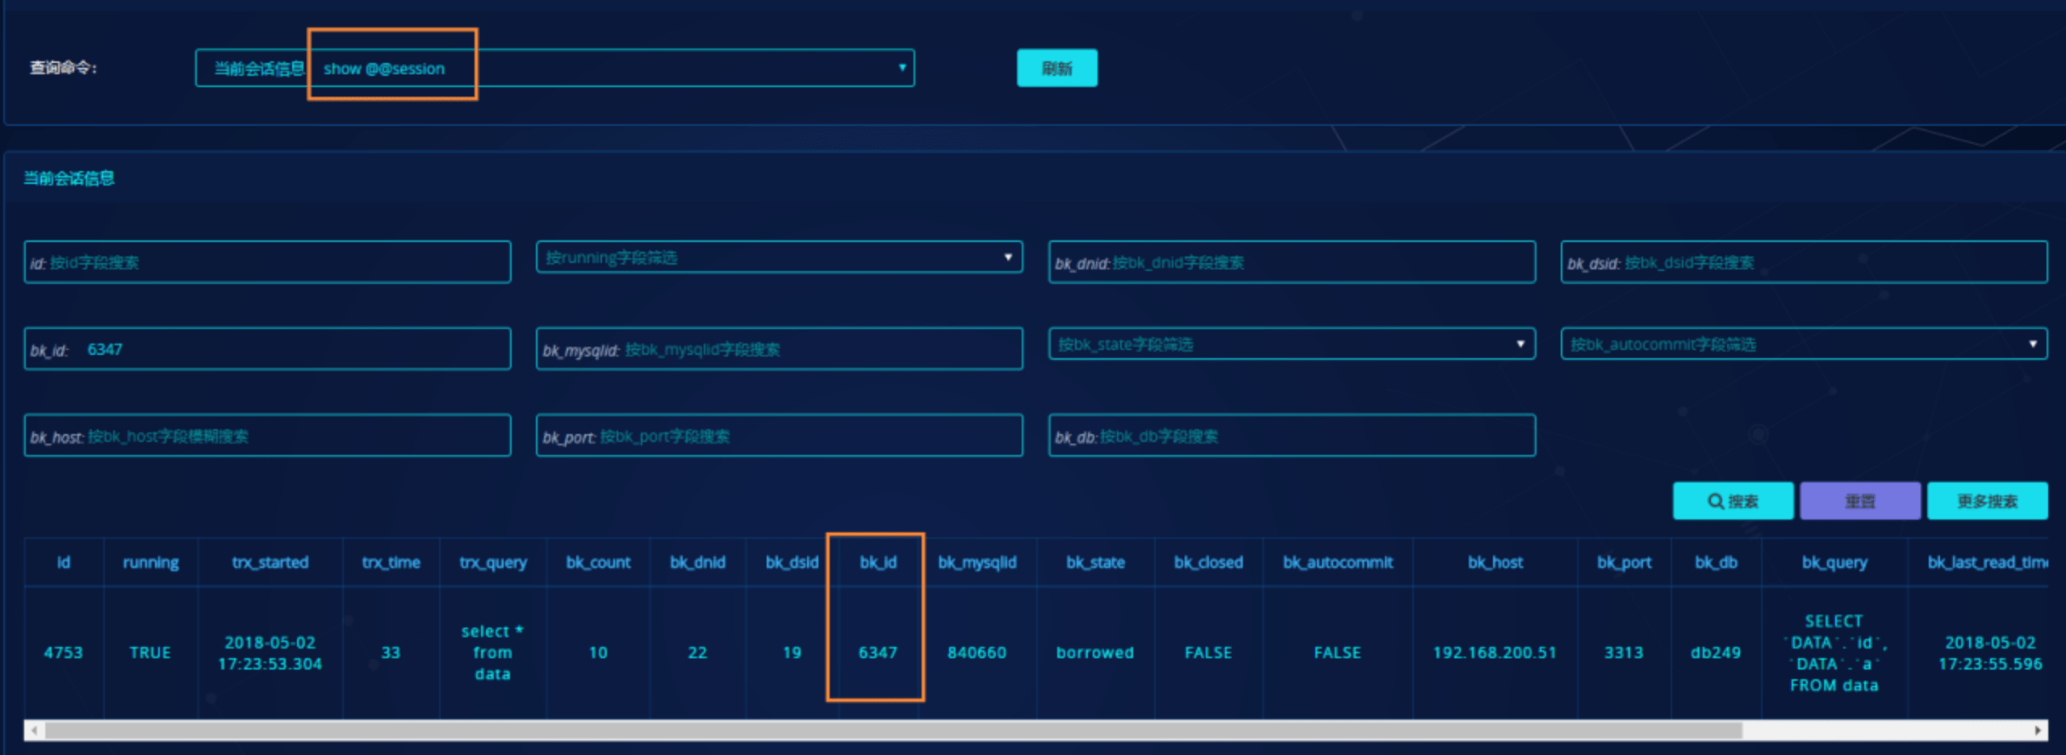Click the bk_state cell borrowed
This screenshot has height=755, width=2066.
(1095, 653)
